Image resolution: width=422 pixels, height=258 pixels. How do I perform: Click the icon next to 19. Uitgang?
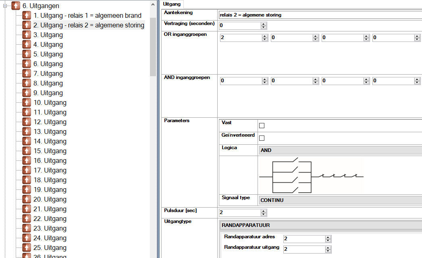[x=27, y=189]
